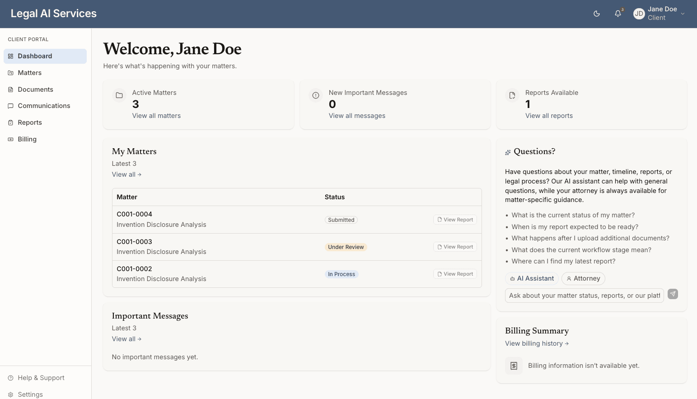
Task: View Report for matter C001-0004
Action: tap(455, 220)
